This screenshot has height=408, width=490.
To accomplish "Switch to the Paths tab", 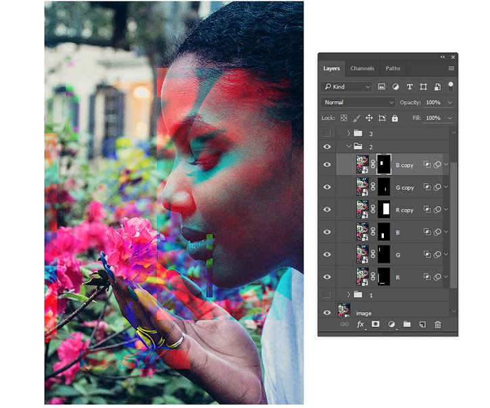I will tap(393, 68).
